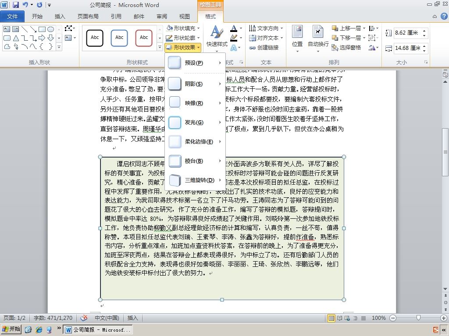The image size is (449, 336).
Task: Choose the straight line shape
Action: 25,29
